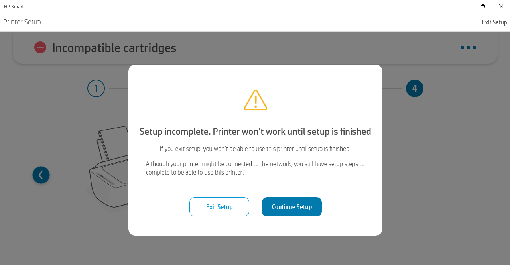Click the yellow warning triangle icon

255,100
